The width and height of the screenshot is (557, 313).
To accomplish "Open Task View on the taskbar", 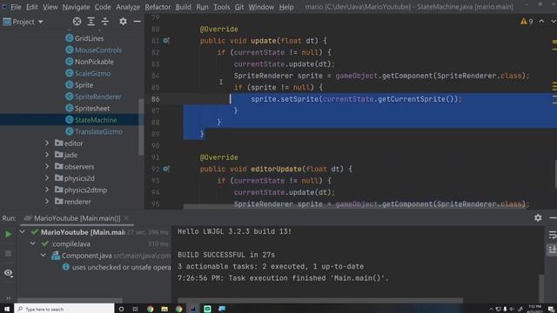I will point(135,309).
